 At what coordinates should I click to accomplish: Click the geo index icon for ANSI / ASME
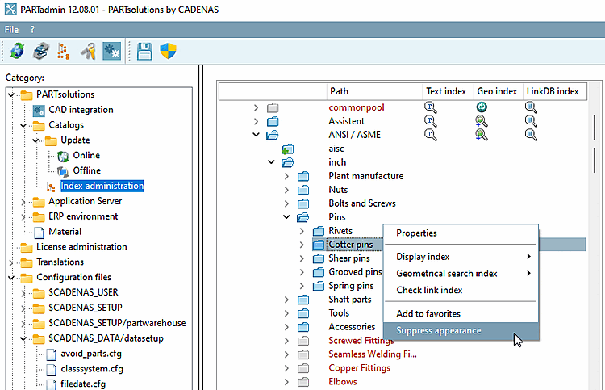click(481, 135)
